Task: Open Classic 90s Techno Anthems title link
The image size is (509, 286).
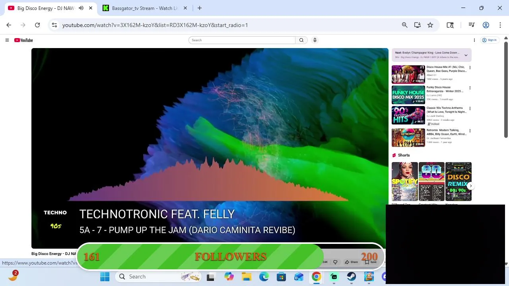Action: pos(446,110)
